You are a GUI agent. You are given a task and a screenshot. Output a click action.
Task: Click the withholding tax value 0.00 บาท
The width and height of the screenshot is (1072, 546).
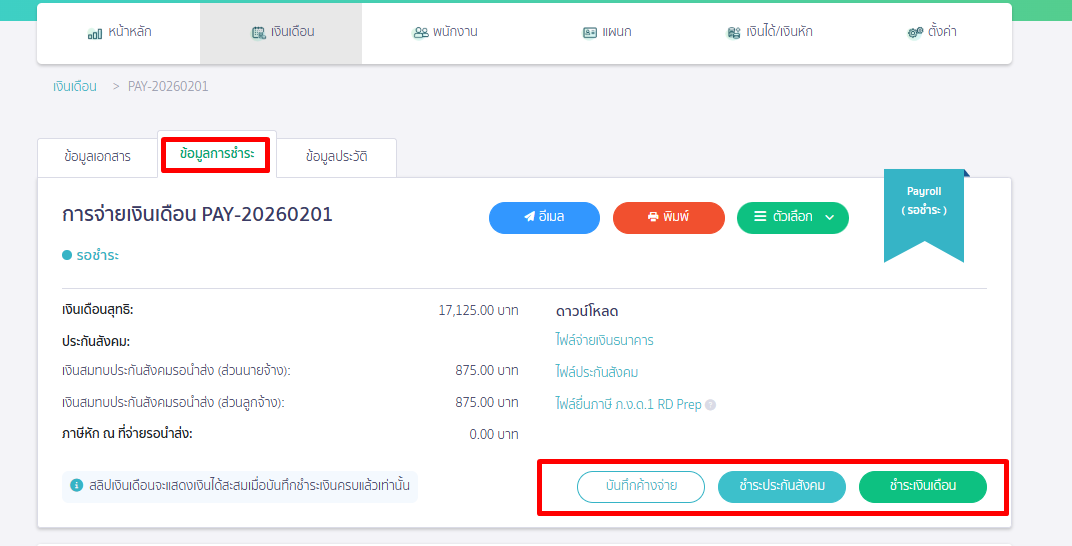point(493,435)
